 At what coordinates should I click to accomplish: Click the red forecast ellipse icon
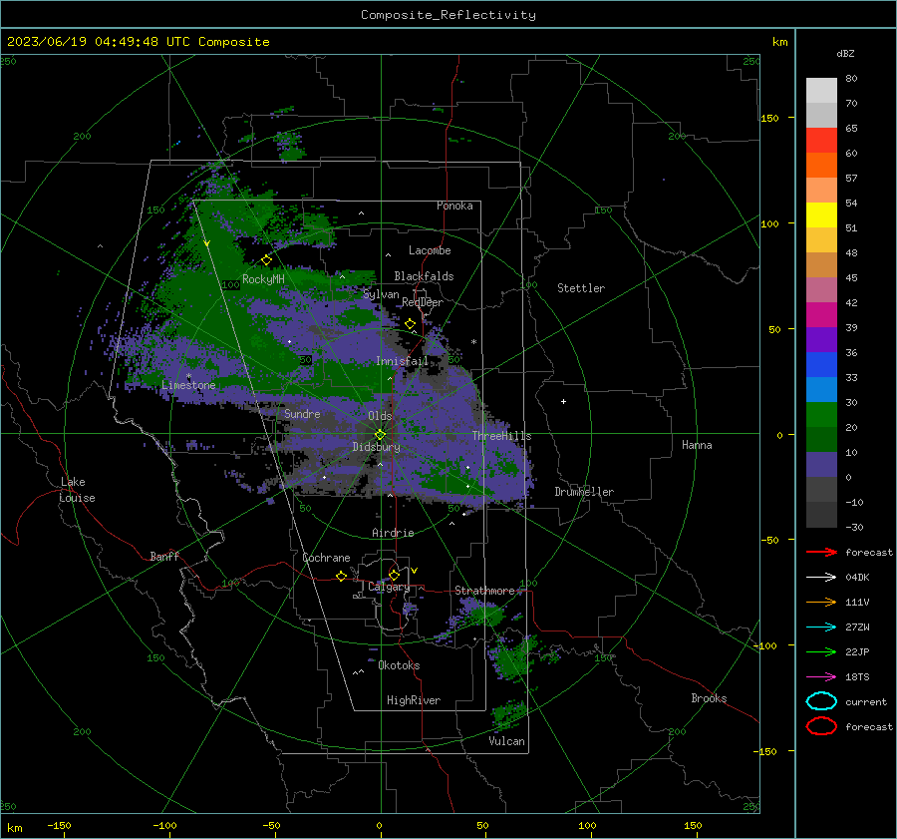click(x=821, y=726)
